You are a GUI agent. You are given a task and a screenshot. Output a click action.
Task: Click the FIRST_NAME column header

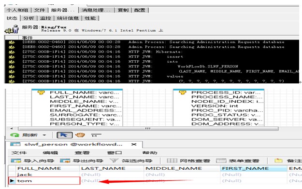(x=254, y=168)
